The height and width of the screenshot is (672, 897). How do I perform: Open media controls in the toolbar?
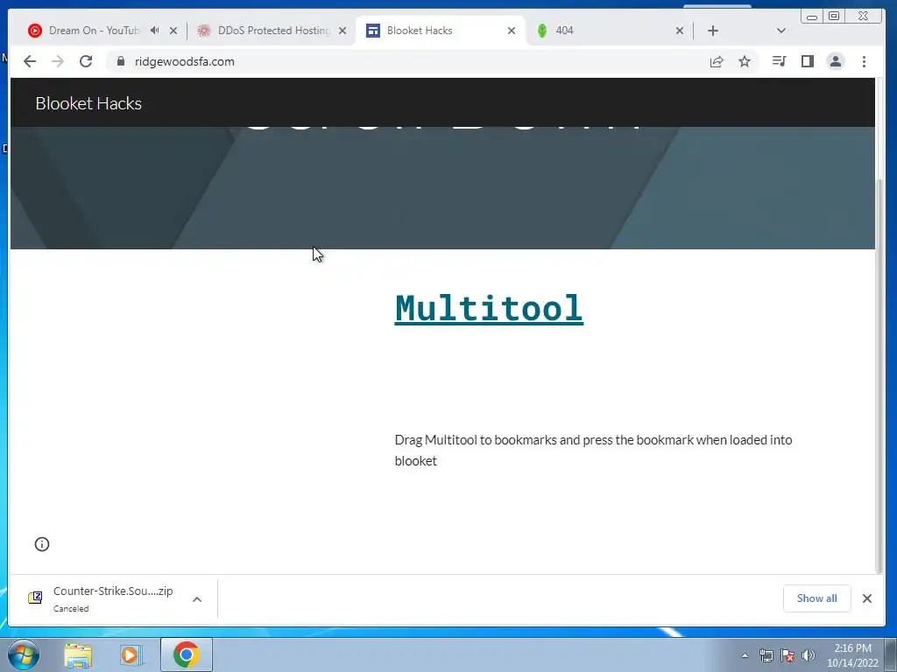pyautogui.click(x=779, y=62)
